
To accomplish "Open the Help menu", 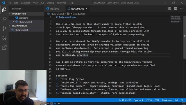I will click(71, 3).
